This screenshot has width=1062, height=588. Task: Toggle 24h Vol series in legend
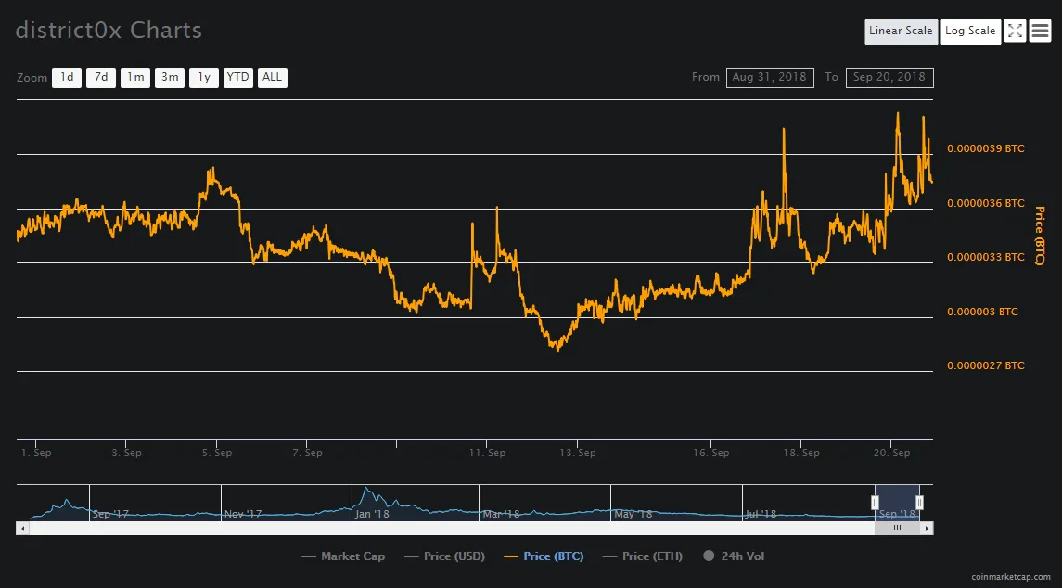pyautogui.click(x=734, y=556)
